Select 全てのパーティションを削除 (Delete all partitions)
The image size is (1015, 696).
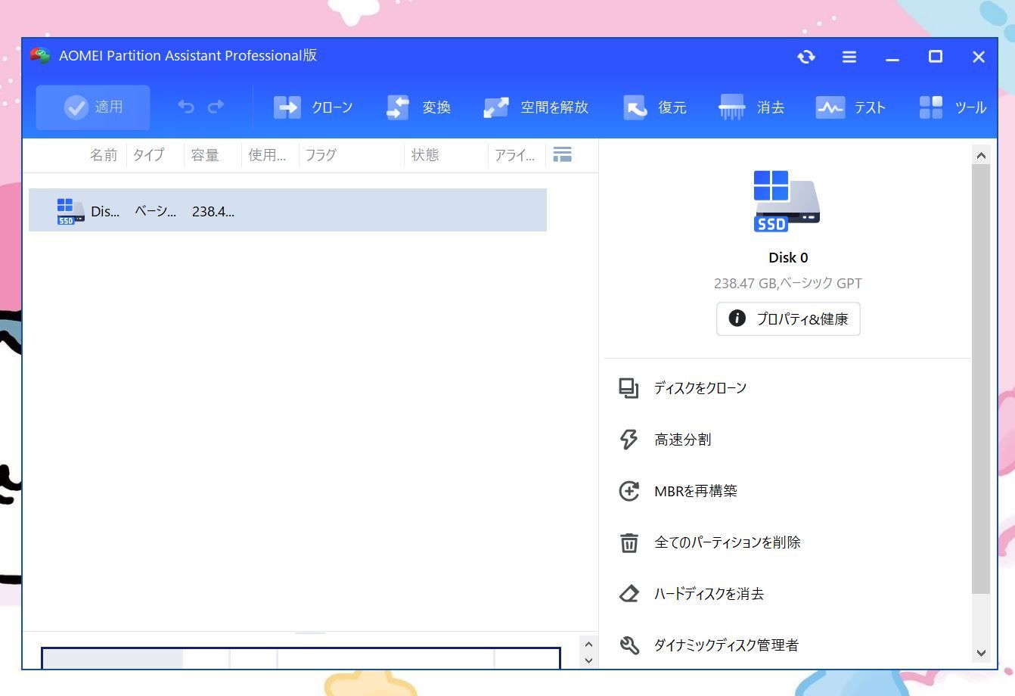tap(727, 542)
